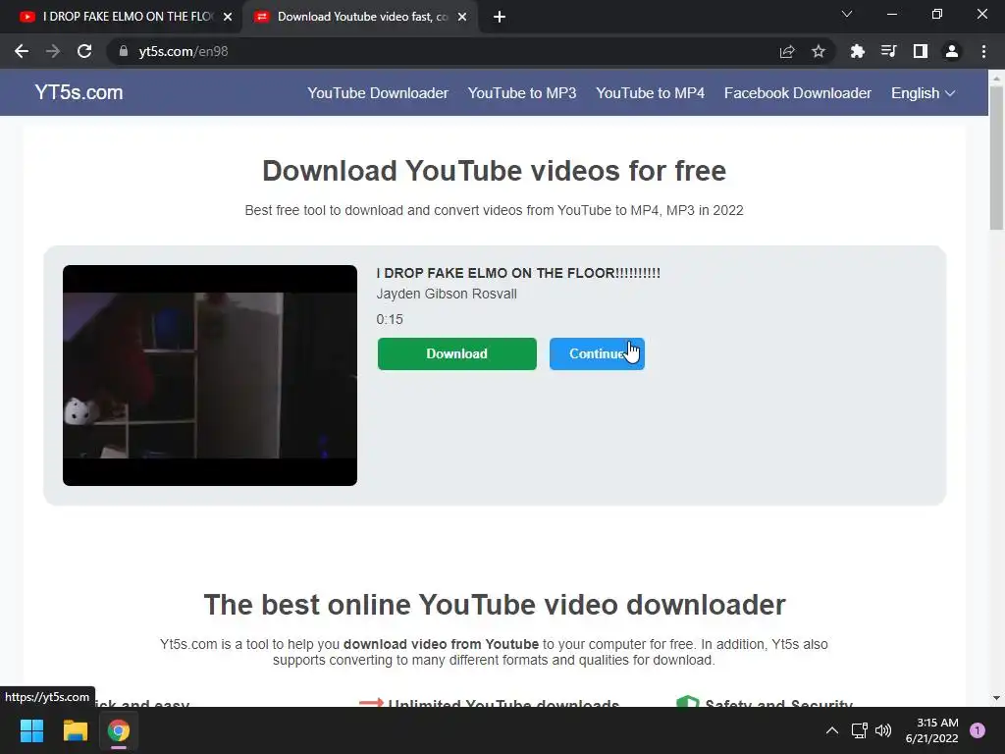Viewport: 1005px width, 754px height.
Task: Click the 0:15 video duration text
Action: pos(390,319)
